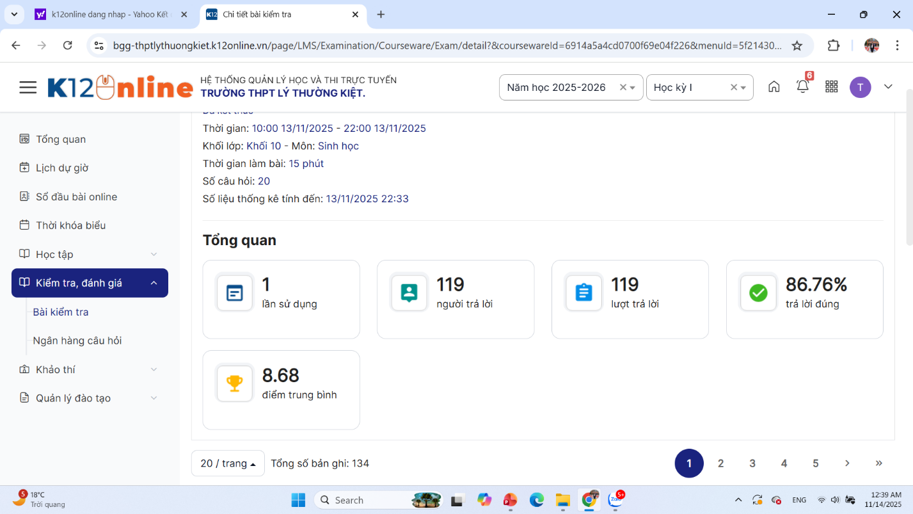The height and width of the screenshot is (514, 913).
Task: Open Ngân hàng câu hỏi menu item
Action: 77,341
